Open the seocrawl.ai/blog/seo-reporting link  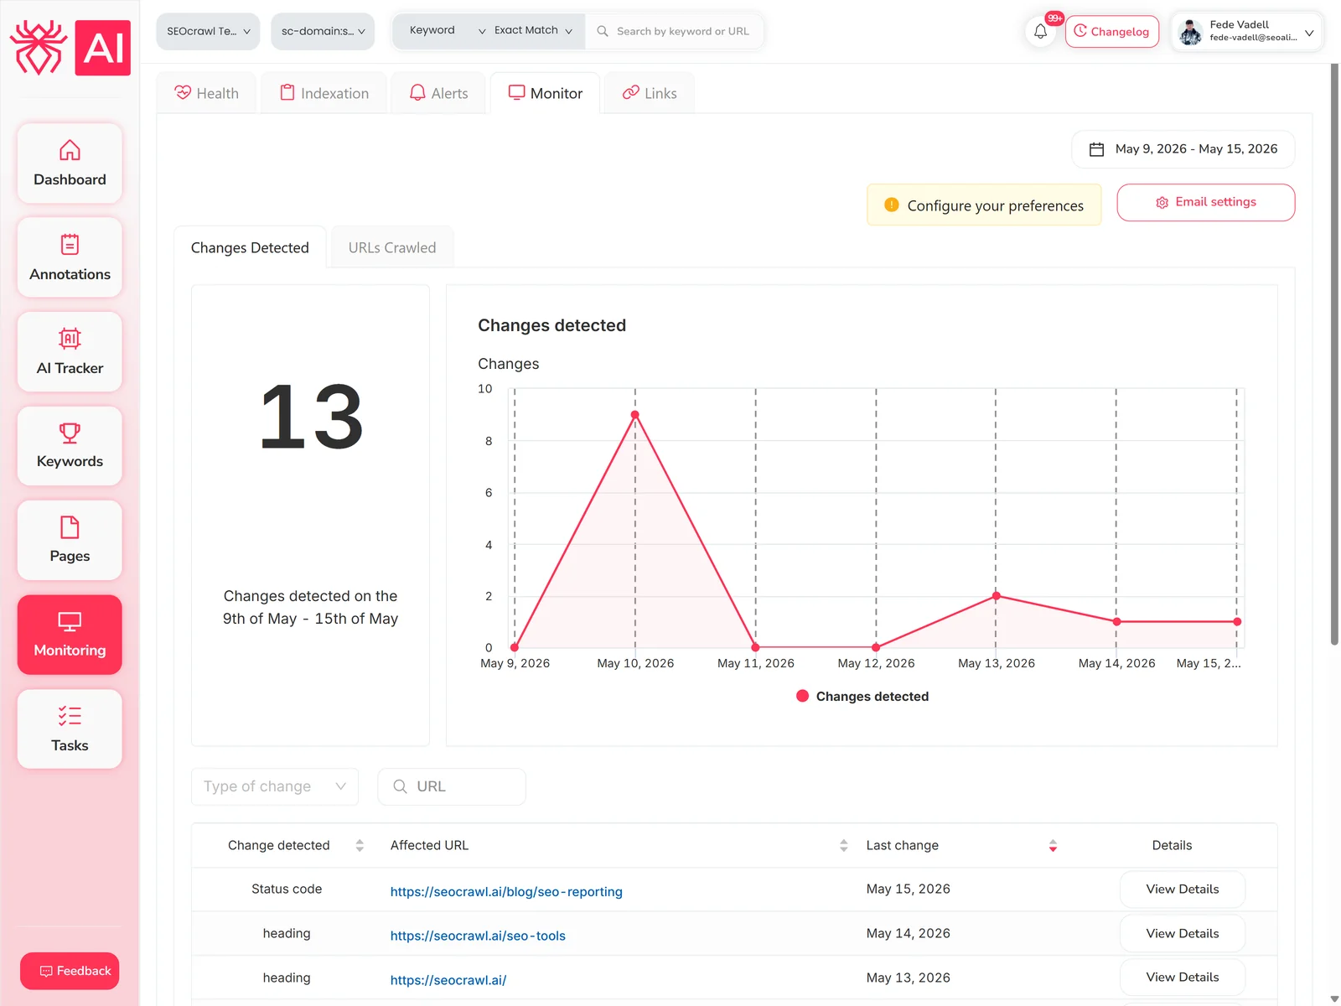[x=506, y=891]
